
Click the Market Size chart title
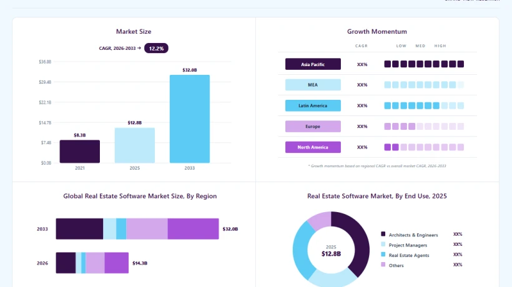click(134, 32)
